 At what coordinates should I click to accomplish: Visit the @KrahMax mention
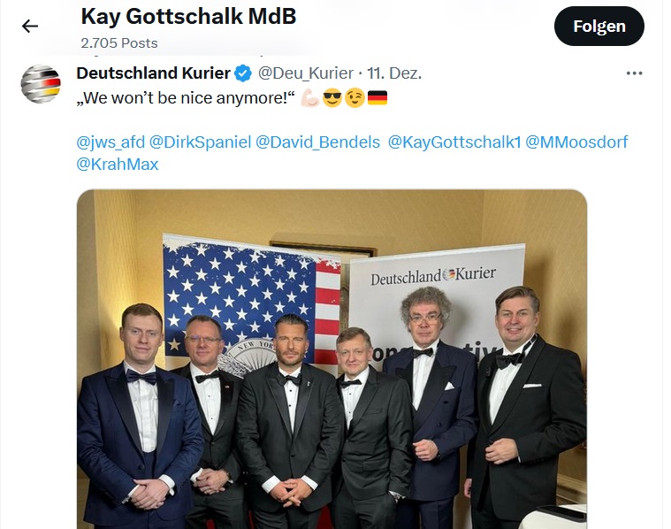(x=118, y=164)
